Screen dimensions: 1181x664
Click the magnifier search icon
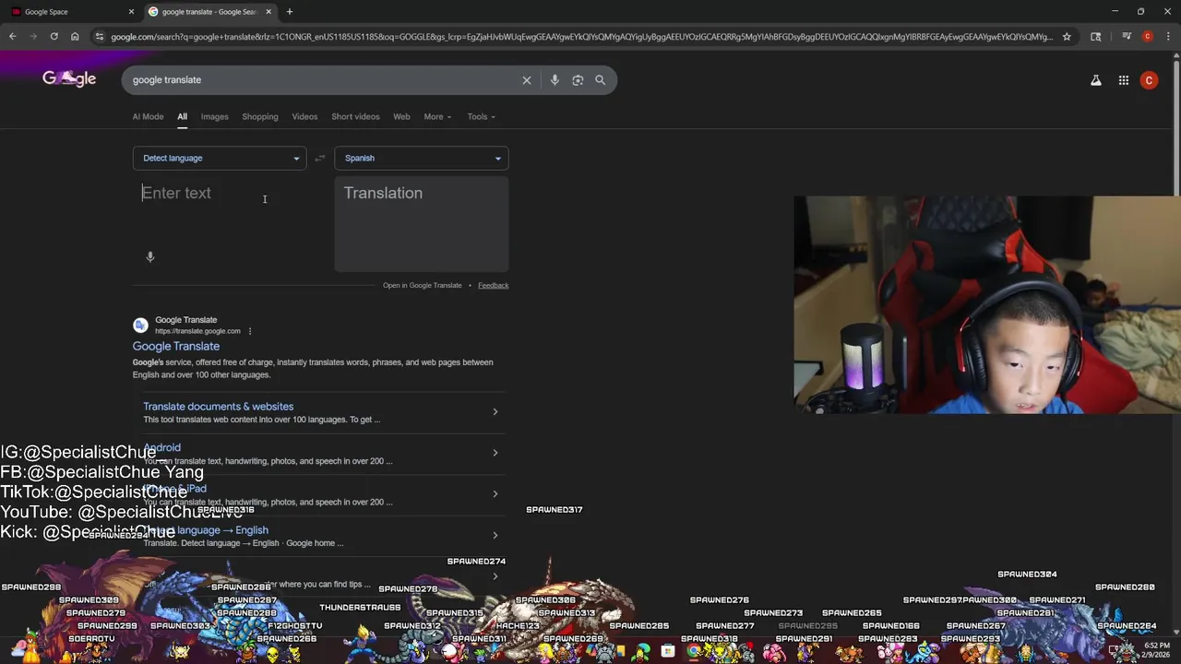(600, 80)
